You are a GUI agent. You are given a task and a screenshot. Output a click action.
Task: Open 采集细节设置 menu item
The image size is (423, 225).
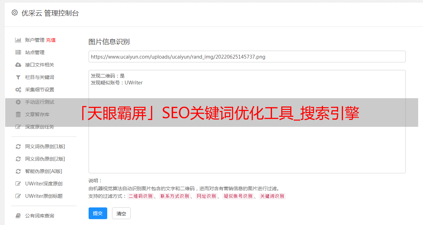pyautogui.click(x=40, y=90)
